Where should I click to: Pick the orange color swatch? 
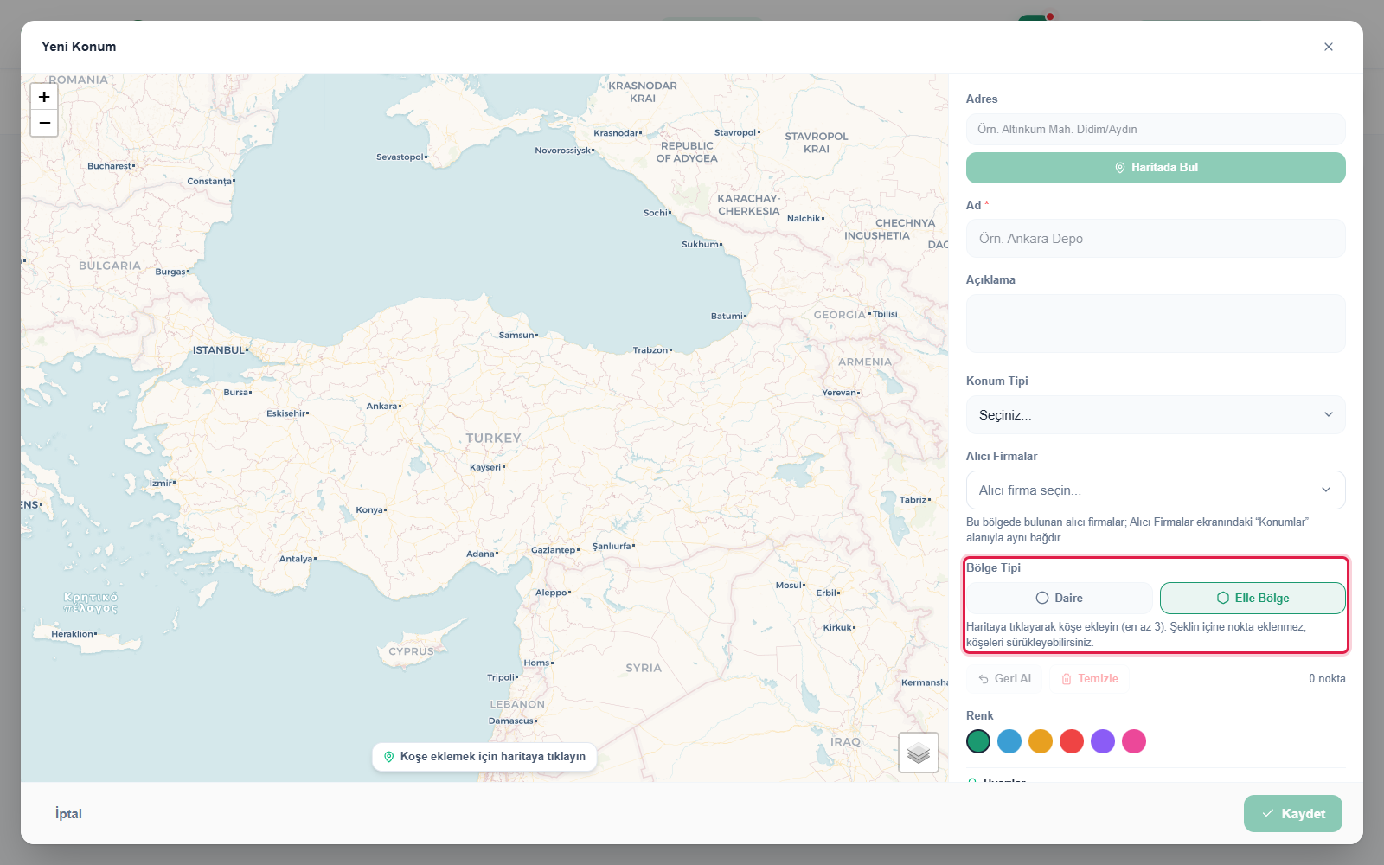[x=1041, y=741]
